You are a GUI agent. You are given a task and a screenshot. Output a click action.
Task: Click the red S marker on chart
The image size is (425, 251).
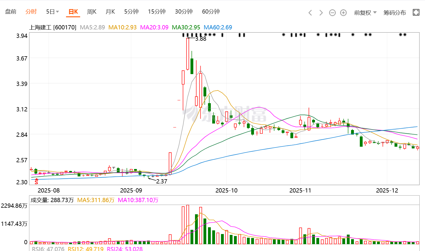[36, 181]
